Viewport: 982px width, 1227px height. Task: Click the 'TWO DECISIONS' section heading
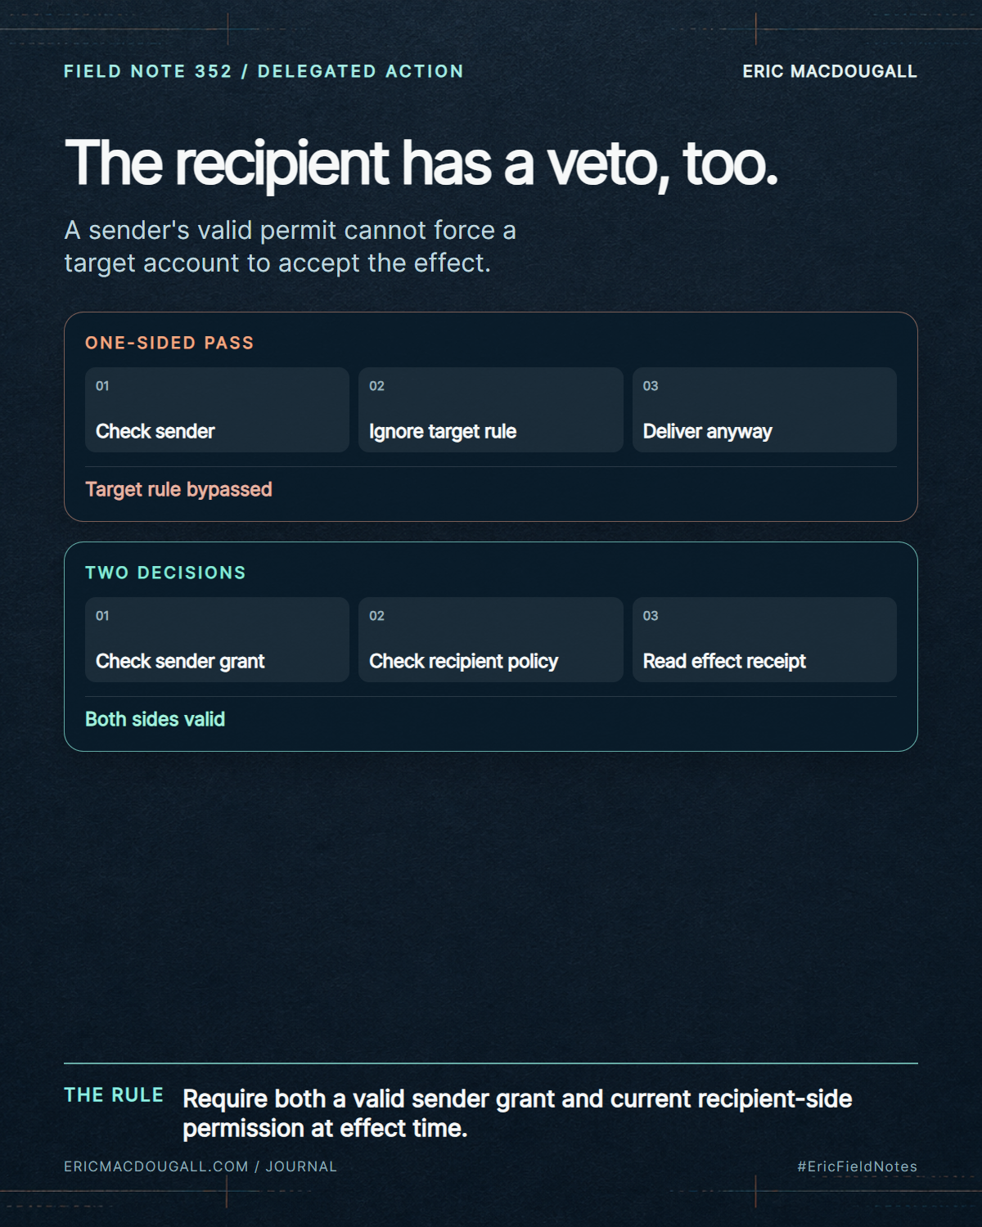pos(165,573)
